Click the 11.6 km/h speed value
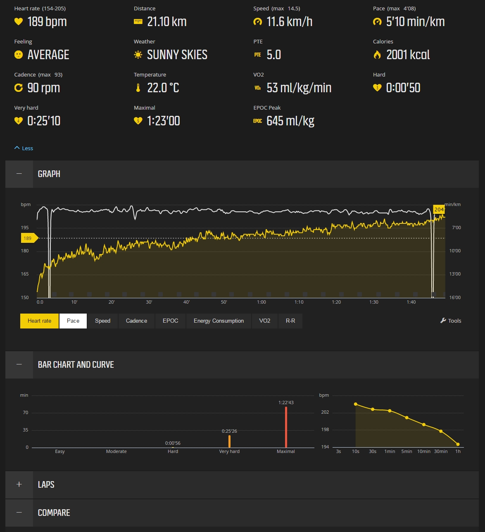The height and width of the screenshot is (532, 485). tap(290, 22)
